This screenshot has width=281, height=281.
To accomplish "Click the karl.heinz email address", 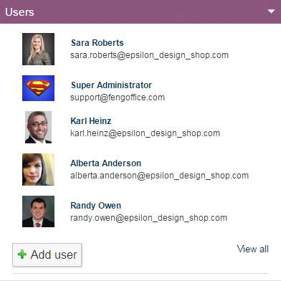I will click(x=145, y=133).
